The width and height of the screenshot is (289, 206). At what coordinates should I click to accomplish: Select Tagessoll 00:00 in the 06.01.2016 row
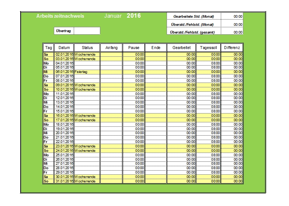tap(208, 72)
